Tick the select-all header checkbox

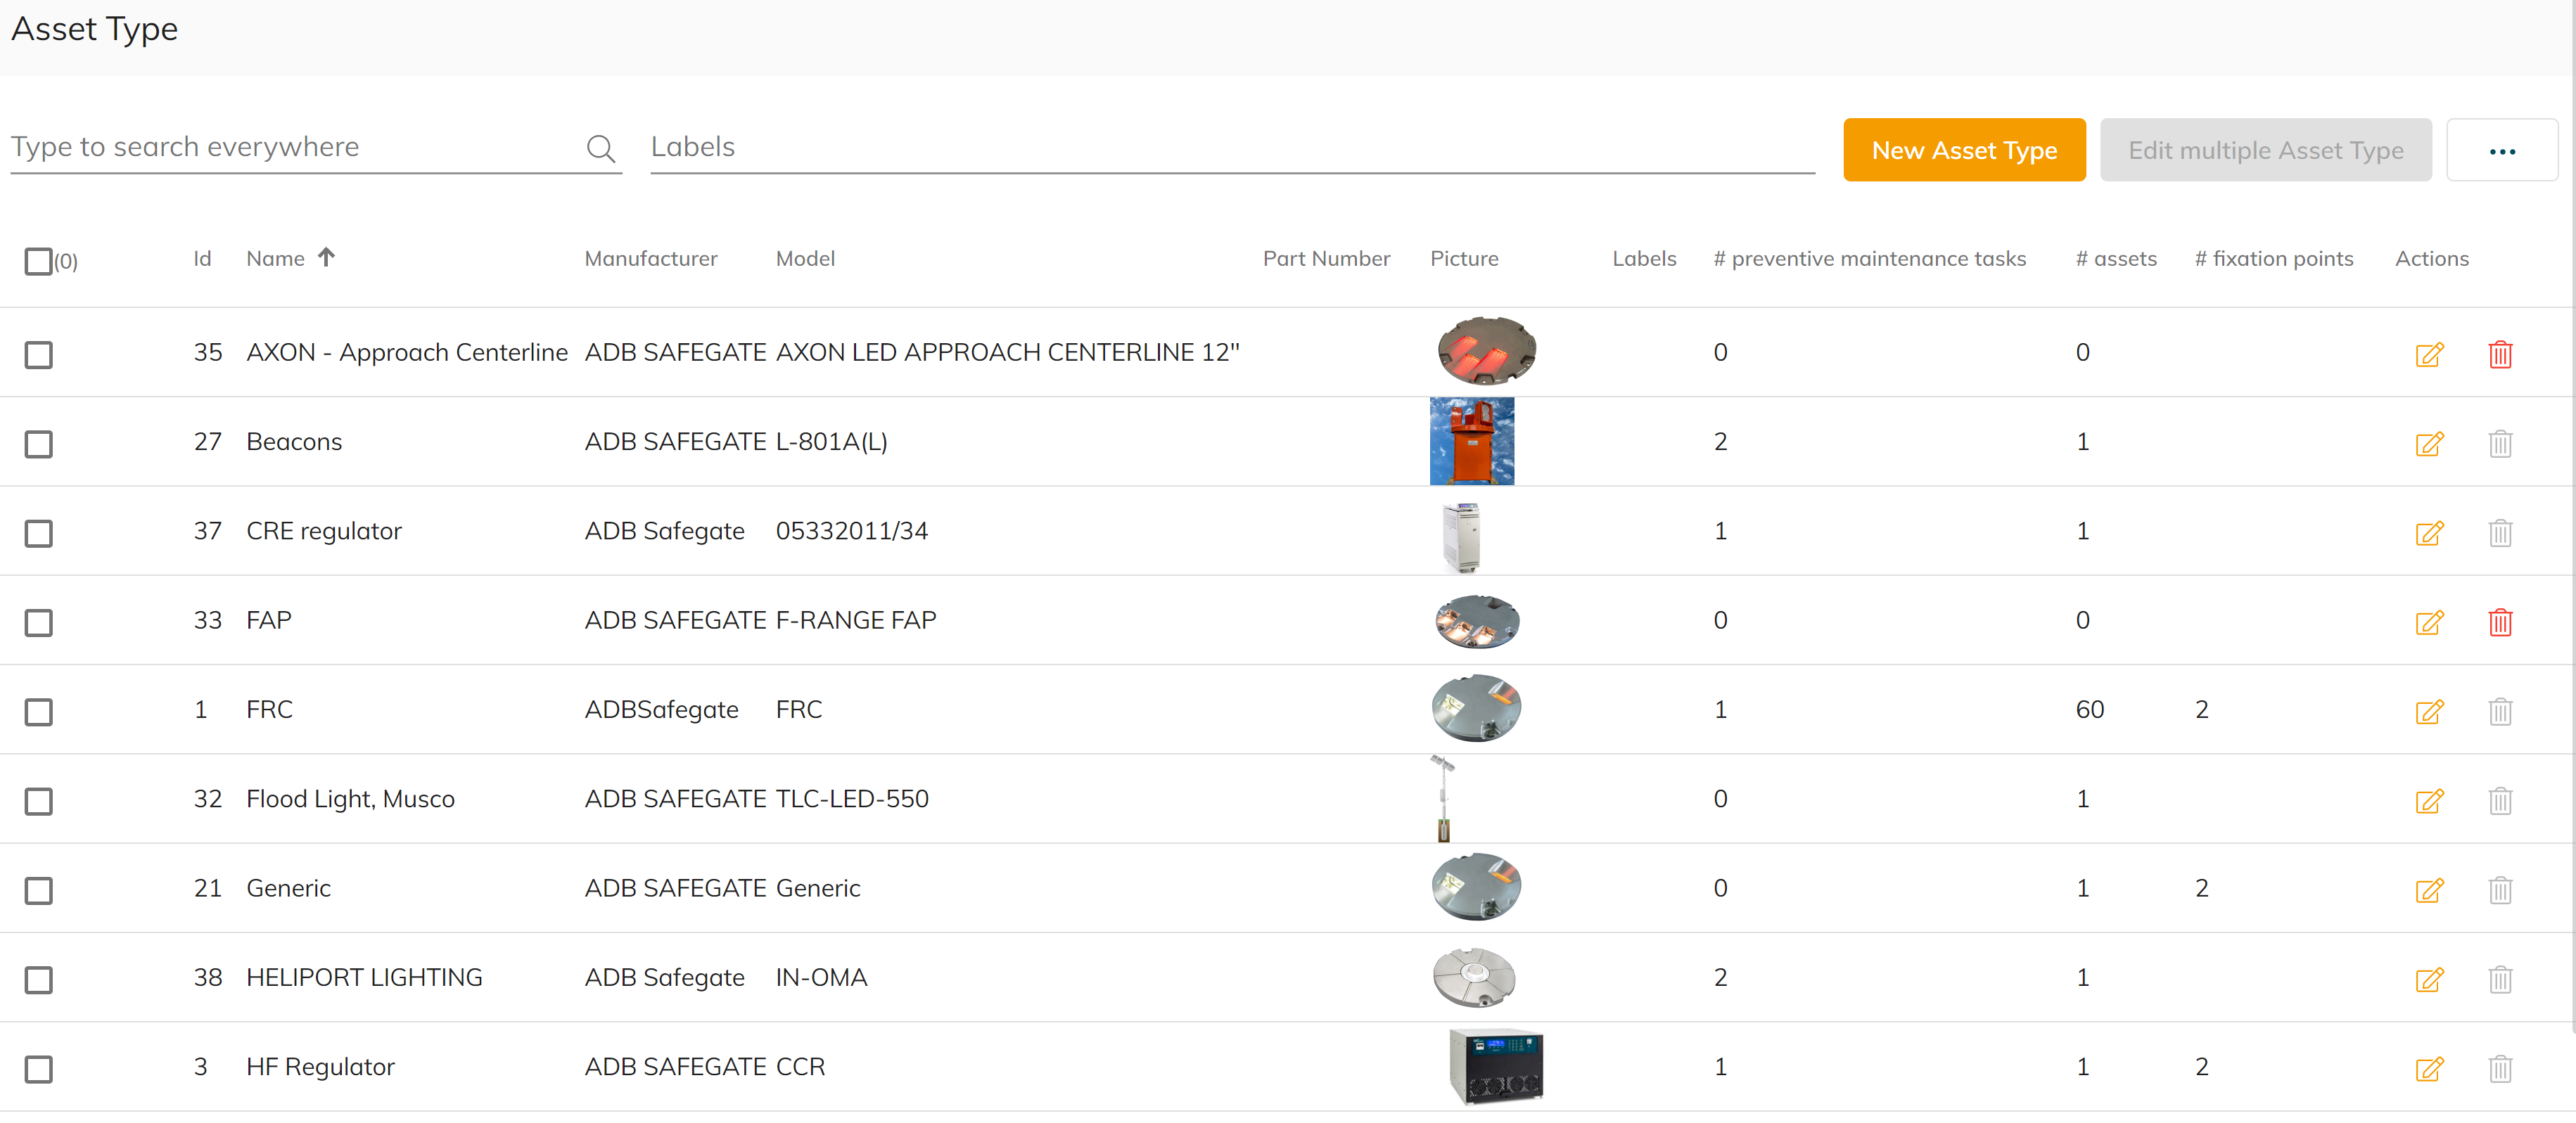tap(38, 261)
